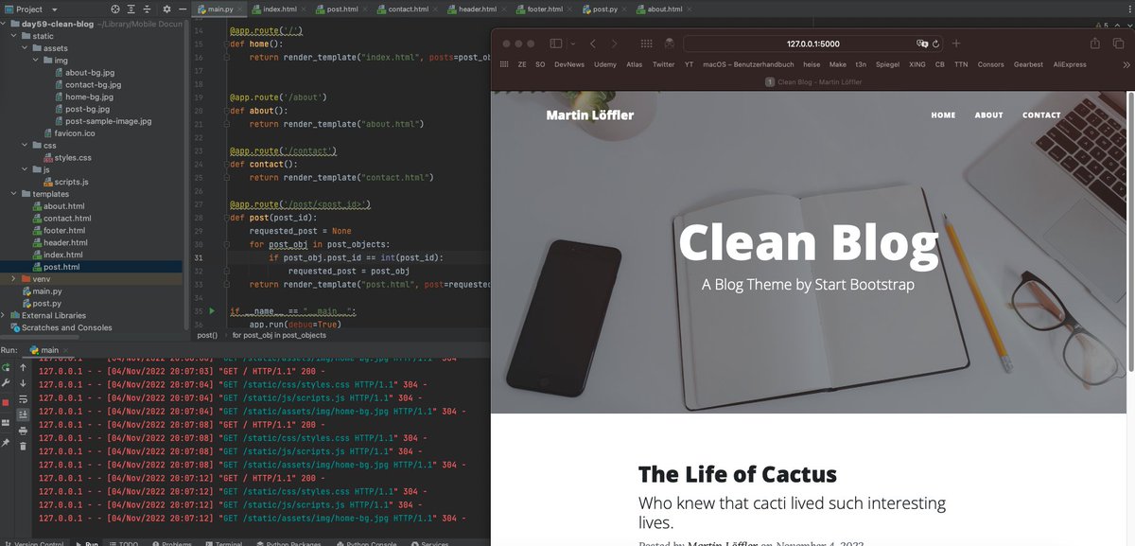1135x546 pixels.
Task: Switch to contact.html editor tab
Action: tap(409, 9)
